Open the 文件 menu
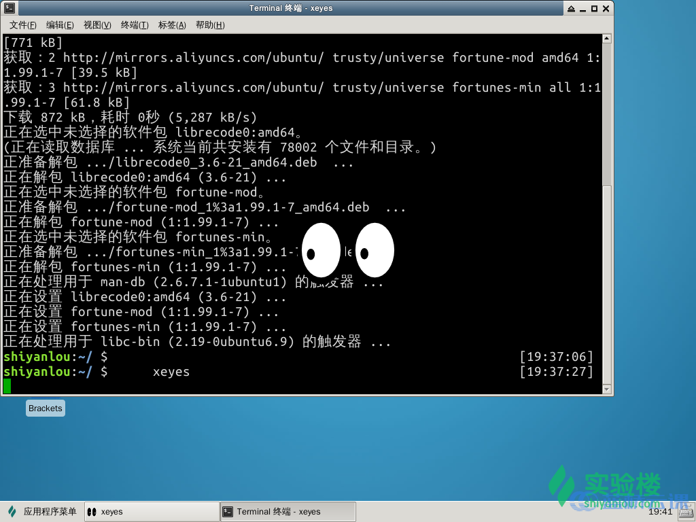The height and width of the screenshot is (522, 696). (24, 24)
